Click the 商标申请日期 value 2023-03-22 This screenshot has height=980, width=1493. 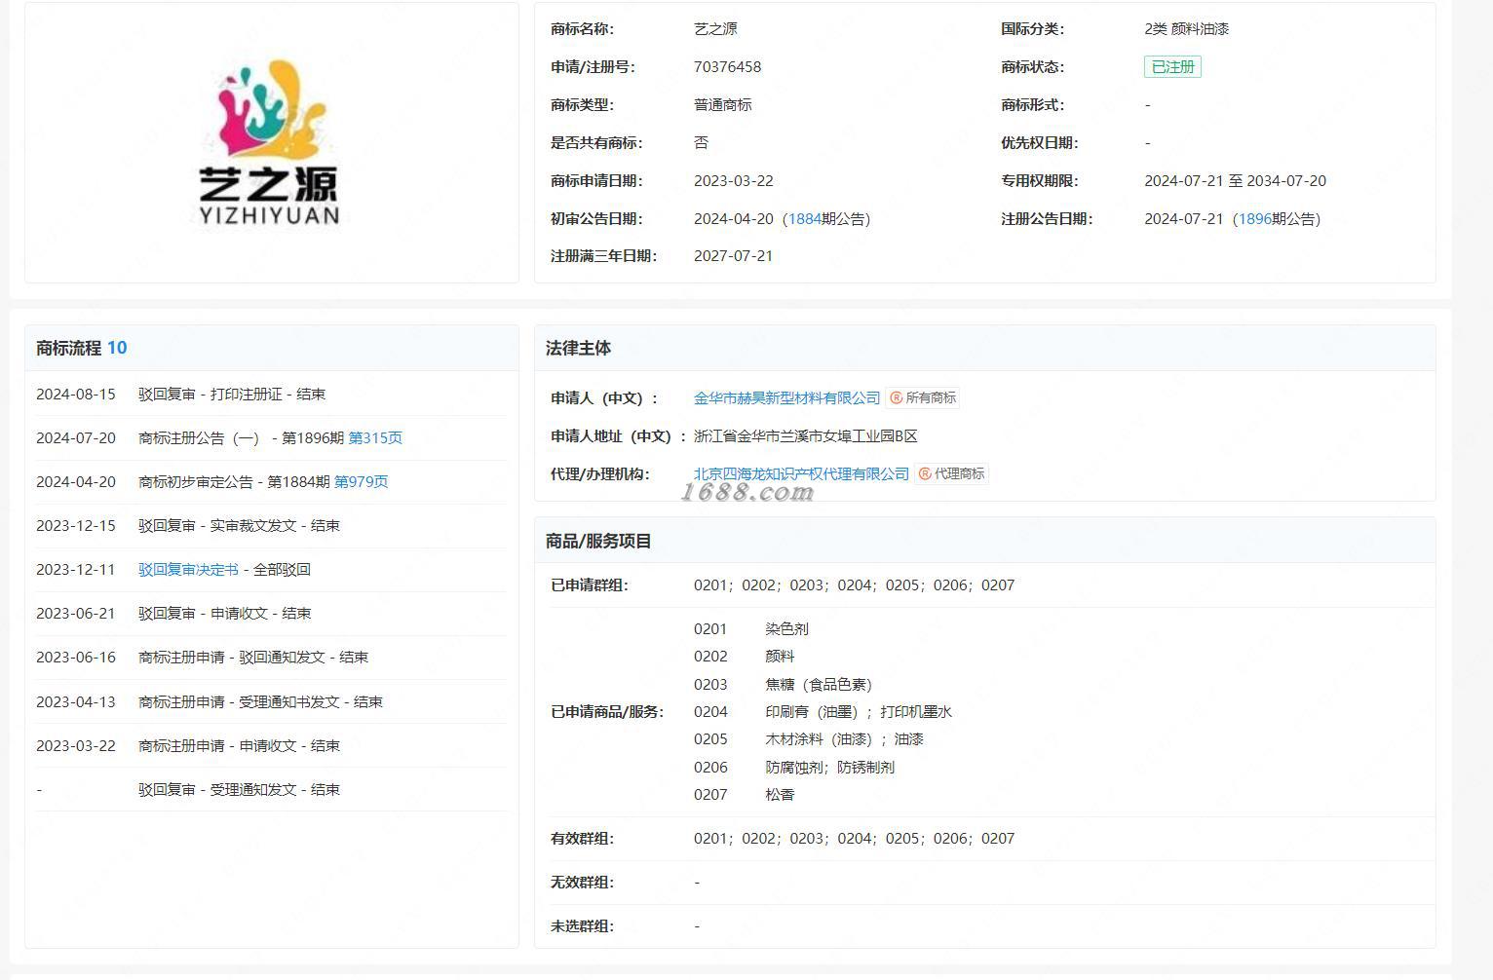734,181
